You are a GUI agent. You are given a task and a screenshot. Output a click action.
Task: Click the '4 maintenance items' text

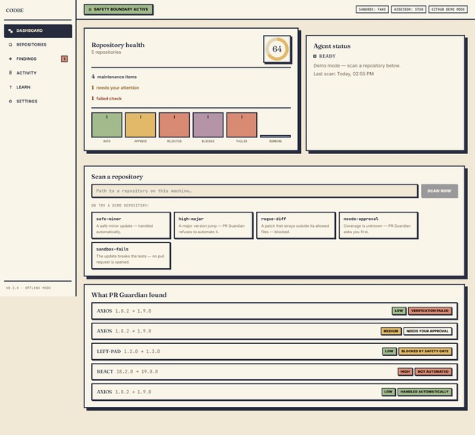tap(114, 77)
